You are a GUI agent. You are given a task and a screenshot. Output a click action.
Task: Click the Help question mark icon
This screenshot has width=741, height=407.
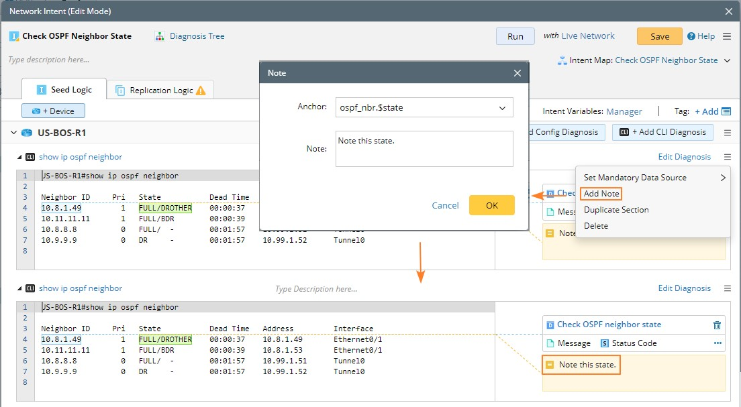(x=691, y=36)
